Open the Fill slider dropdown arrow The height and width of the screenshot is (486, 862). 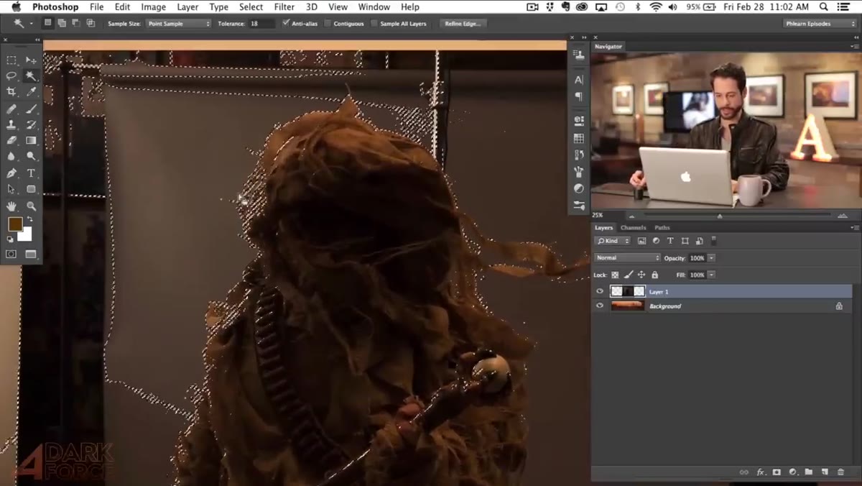click(711, 275)
